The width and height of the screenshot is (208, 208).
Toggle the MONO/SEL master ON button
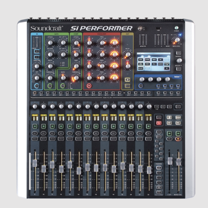178,133
